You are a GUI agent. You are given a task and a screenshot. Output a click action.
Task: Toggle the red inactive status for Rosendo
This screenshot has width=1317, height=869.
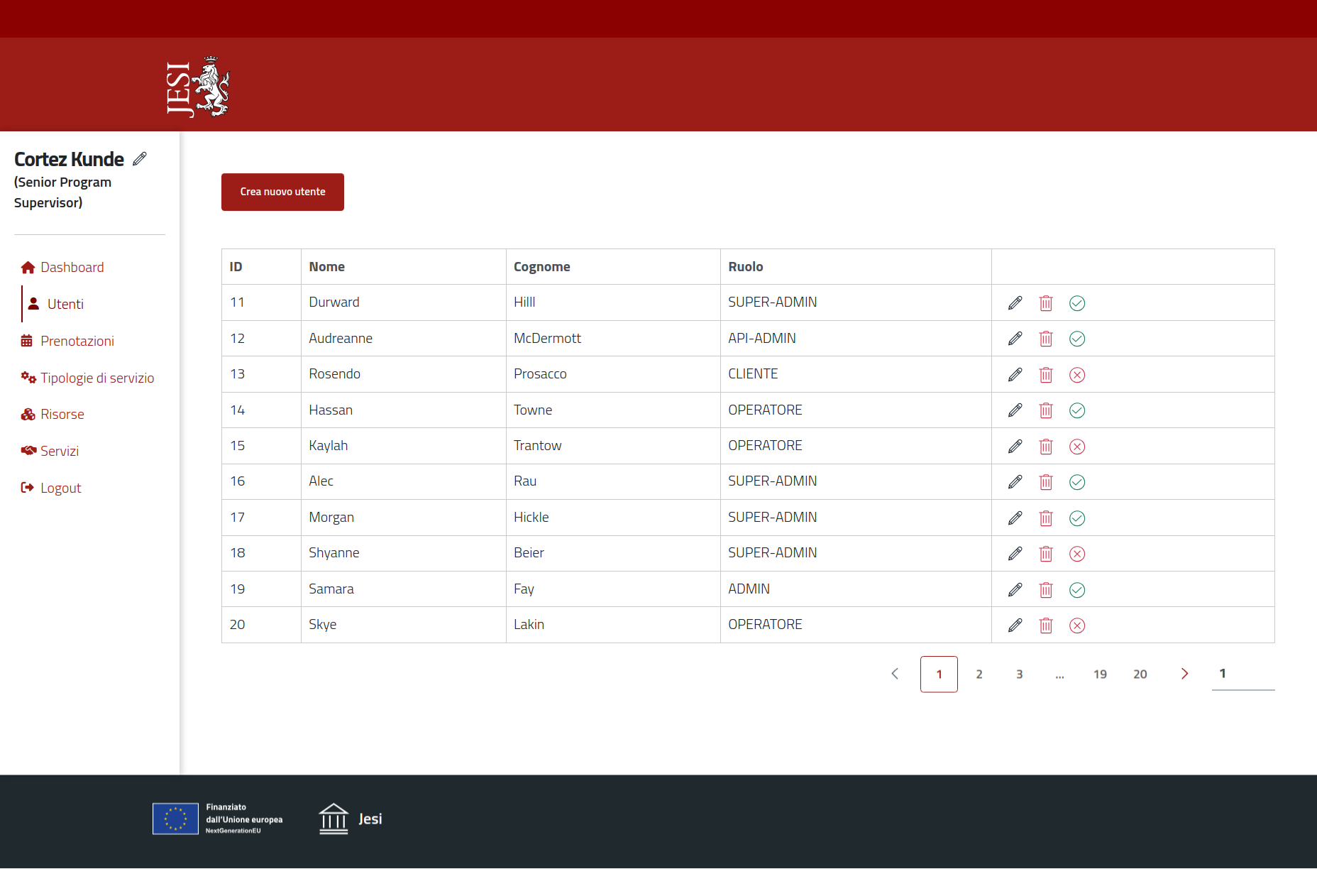click(1076, 375)
